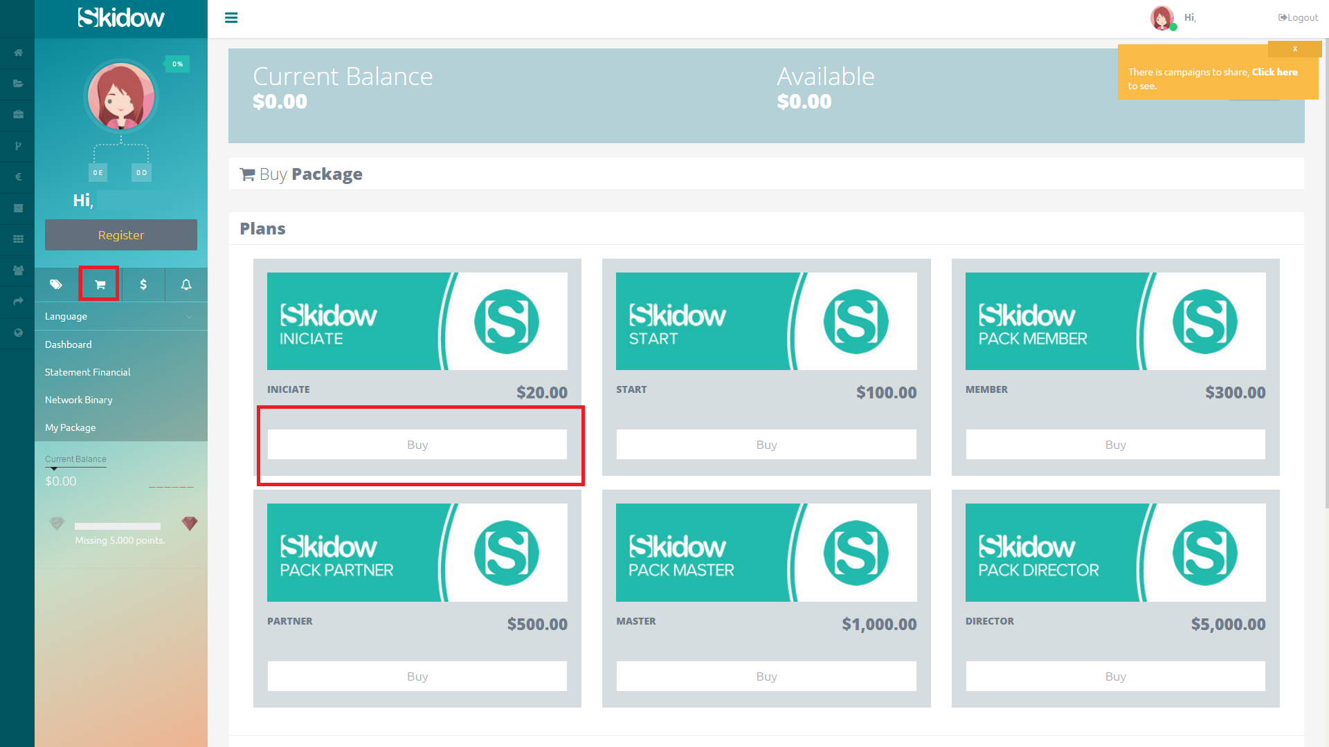Click the red diamond gem icon

coord(190,524)
